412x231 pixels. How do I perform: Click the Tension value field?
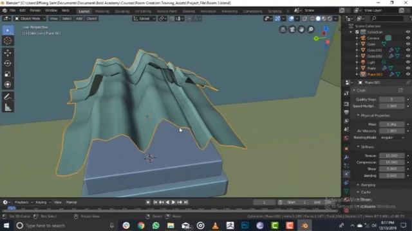pos(391,155)
